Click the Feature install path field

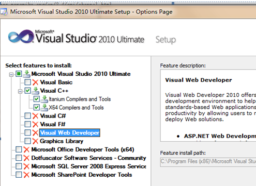tap(208, 162)
